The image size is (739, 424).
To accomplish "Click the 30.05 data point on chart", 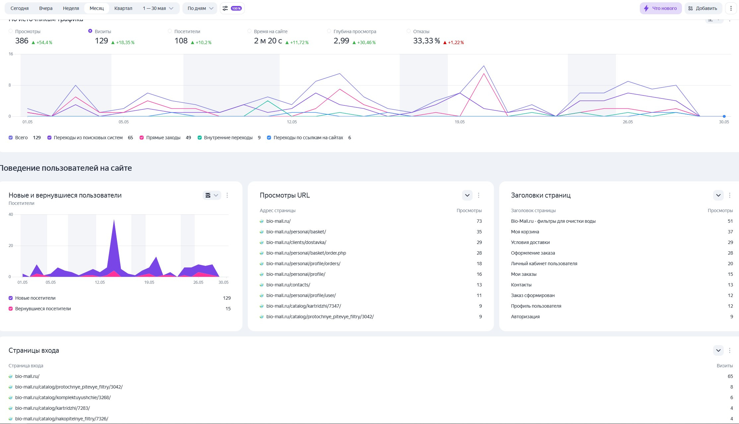I will click(724, 116).
